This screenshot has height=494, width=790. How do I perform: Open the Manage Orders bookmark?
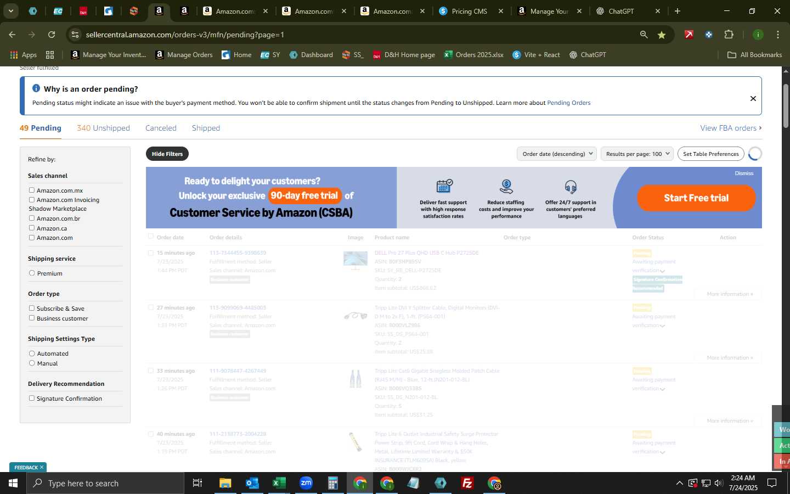click(x=184, y=55)
